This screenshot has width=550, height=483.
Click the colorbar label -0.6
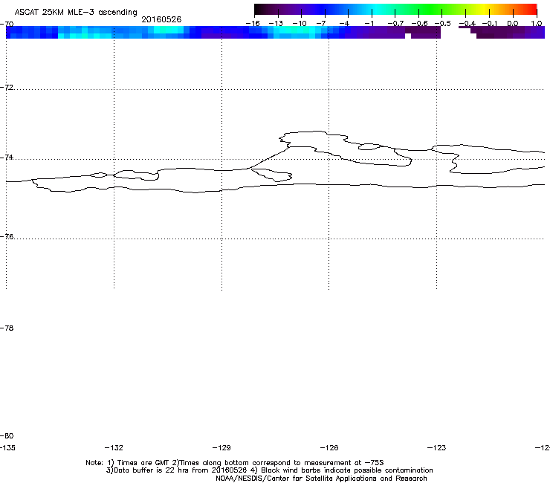pos(419,24)
